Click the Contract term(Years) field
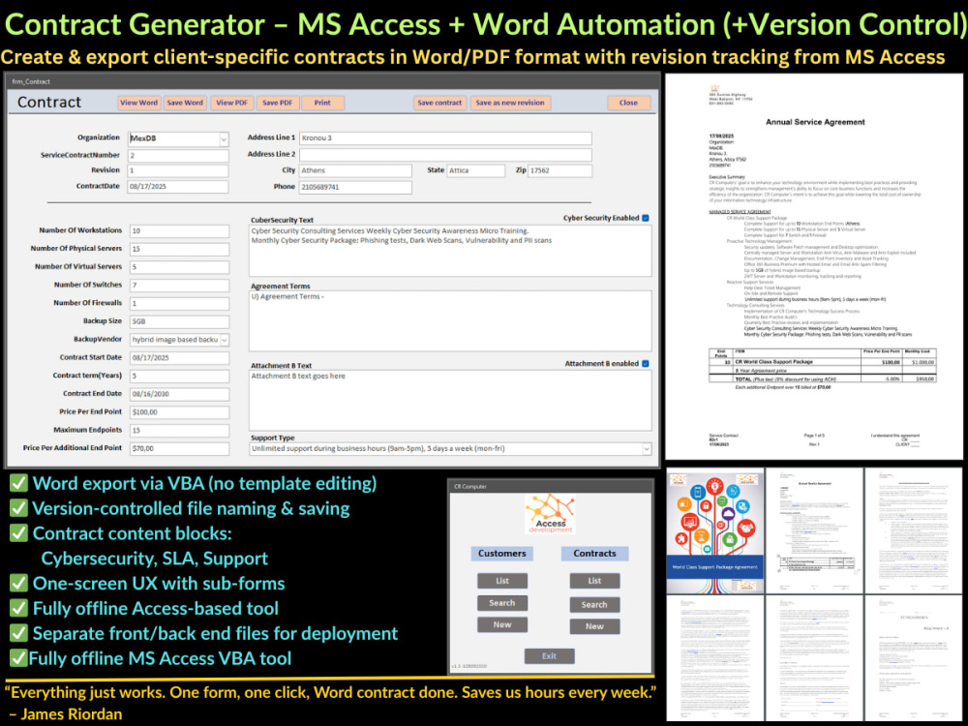 [x=180, y=376]
